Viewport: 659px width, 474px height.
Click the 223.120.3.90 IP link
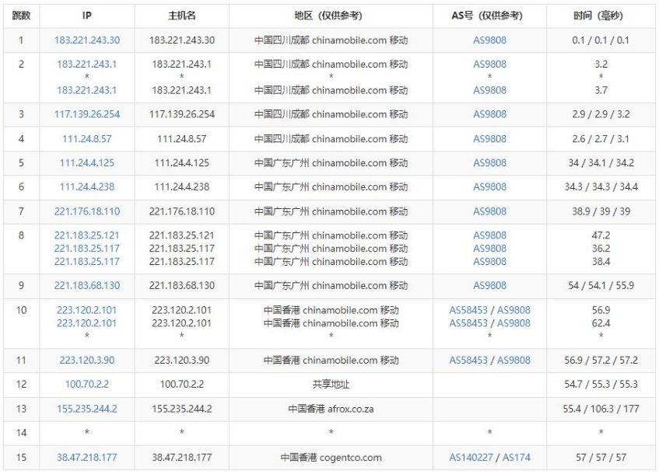[x=87, y=361]
